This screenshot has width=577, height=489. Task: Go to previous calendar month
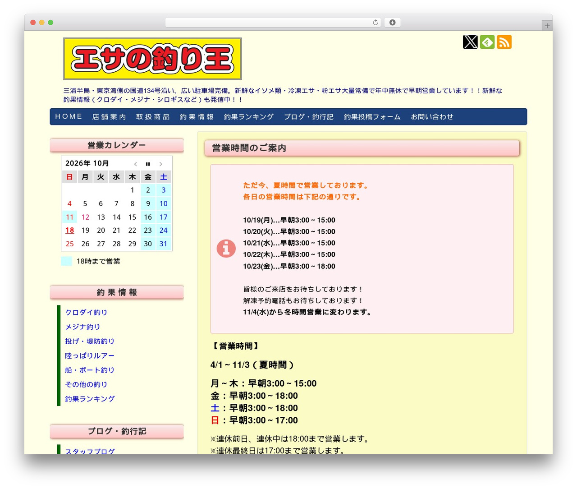point(135,164)
